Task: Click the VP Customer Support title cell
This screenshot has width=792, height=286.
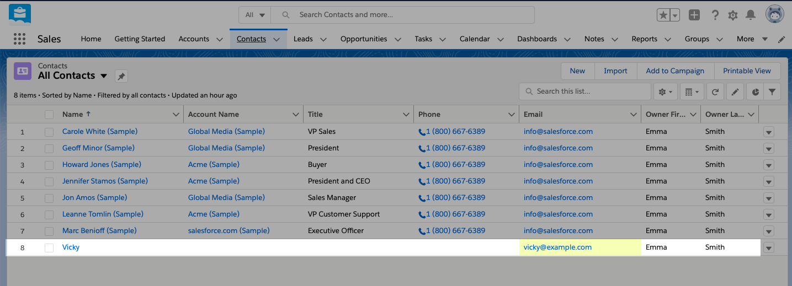Action: click(x=344, y=214)
